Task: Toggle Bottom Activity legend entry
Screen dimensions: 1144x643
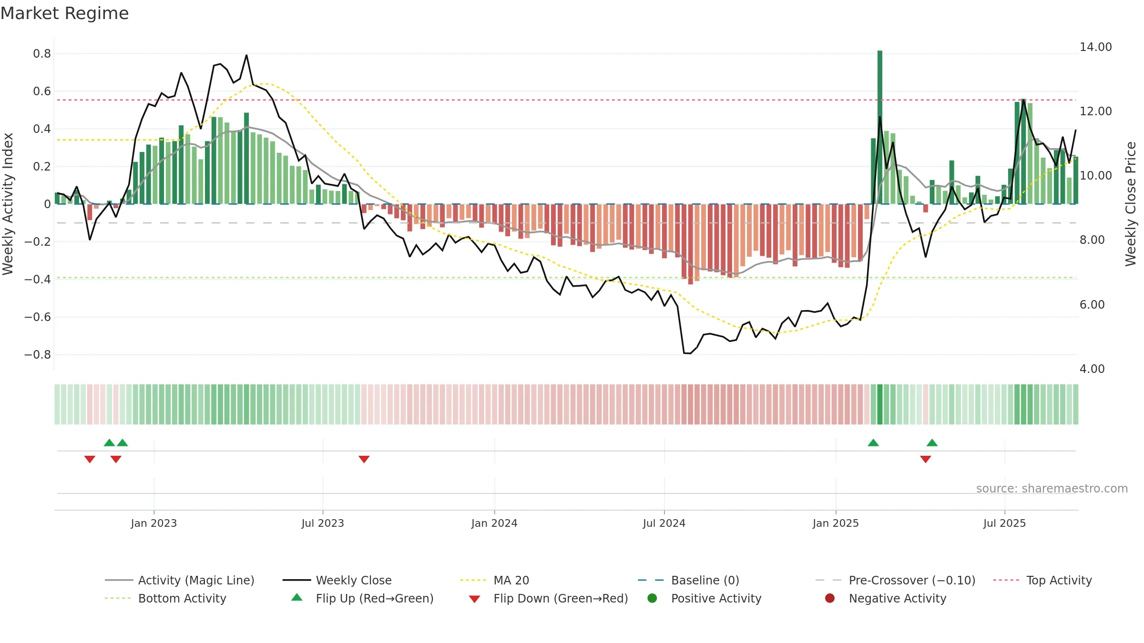Action: pyautogui.click(x=165, y=598)
